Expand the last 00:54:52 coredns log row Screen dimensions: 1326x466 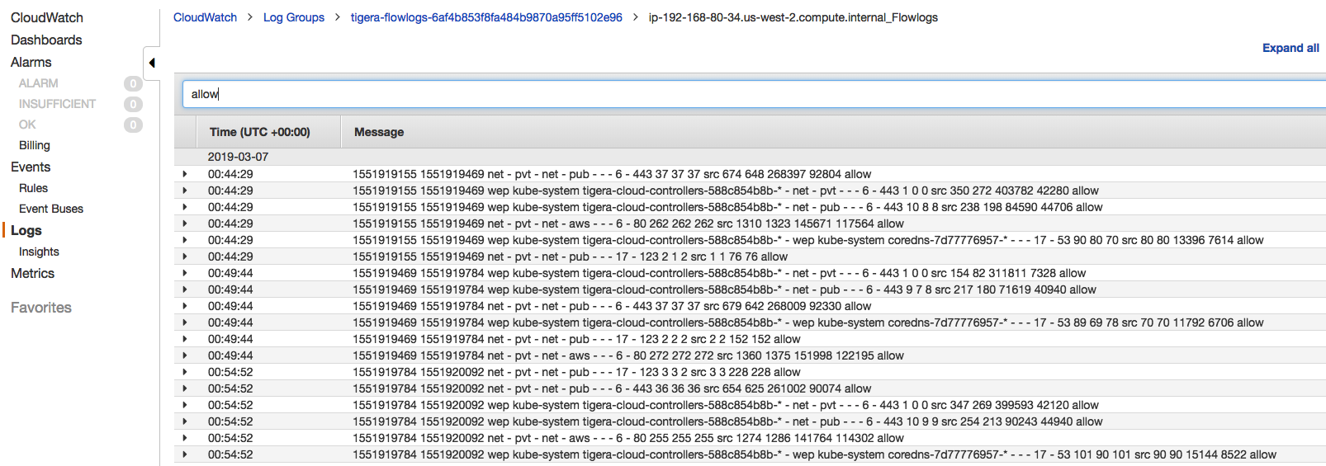click(x=185, y=454)
